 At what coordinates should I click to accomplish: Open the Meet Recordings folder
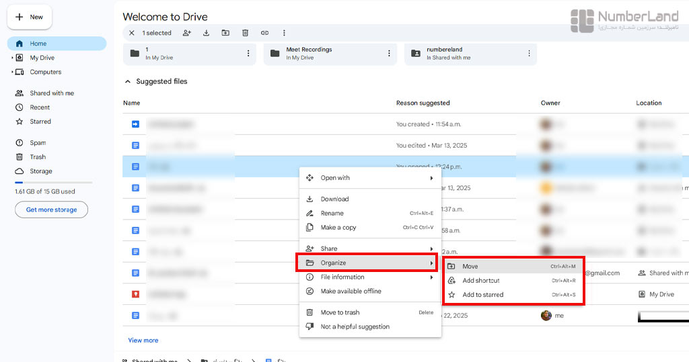pyautogui.click(x=330, y=54)
